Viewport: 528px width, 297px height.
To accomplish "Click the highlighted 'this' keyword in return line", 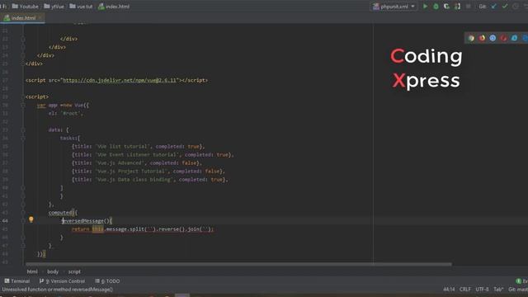I will [97, 229].
